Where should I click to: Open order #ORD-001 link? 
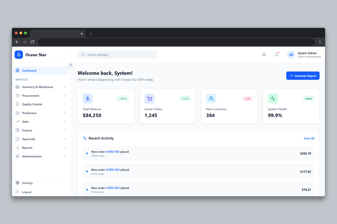point(113,151)
